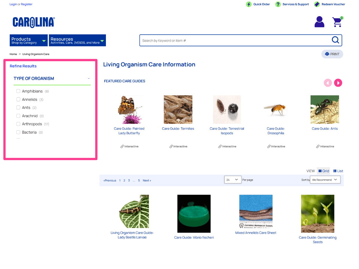Click the search magnifying glass icon
The width and height of the screenshot is (359, 269).
click(x=335, y=40)
